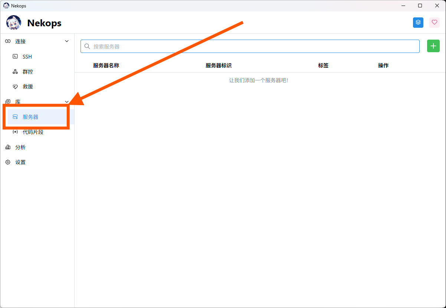Click the 服务器名称 column header
The width and height of the screenshot is (446, 308).
(x=106, y=66)
